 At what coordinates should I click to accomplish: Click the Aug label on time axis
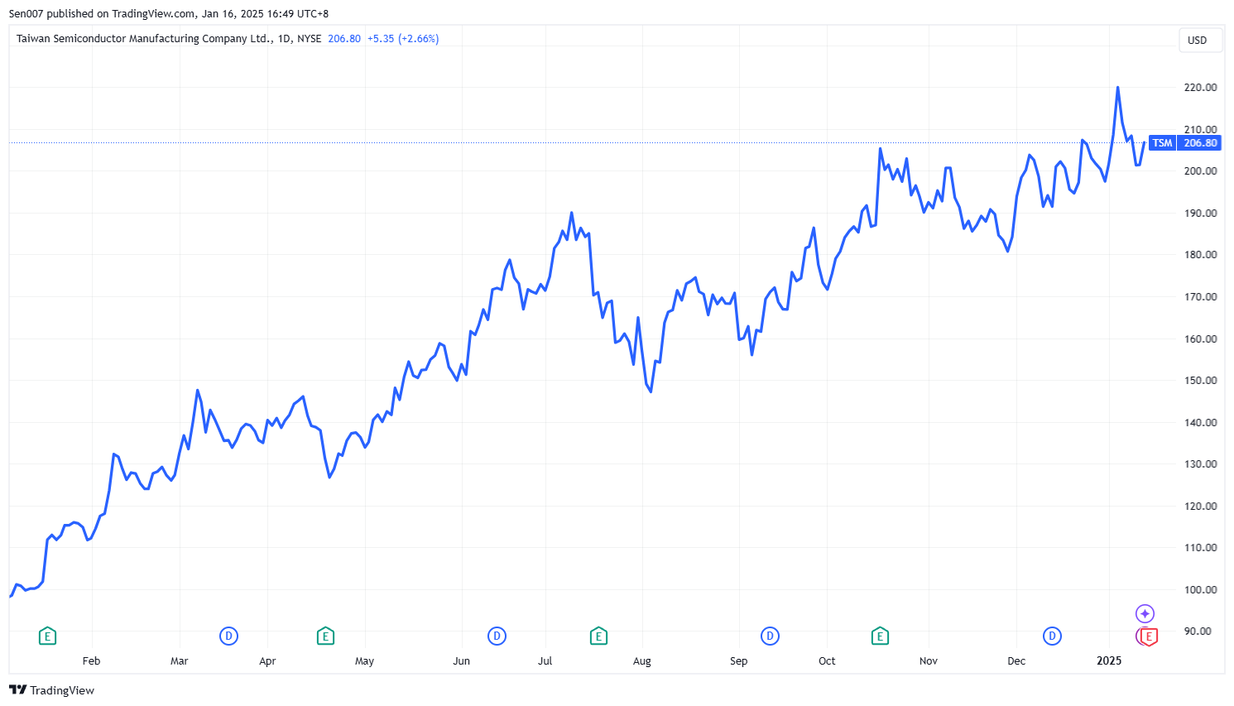tap(641, 660)
